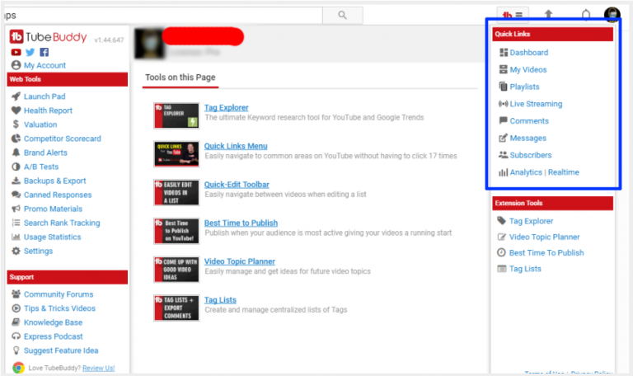Open Messages in Quick Links
Viewport: 633px width, 376px height.
tap(528, 139)
